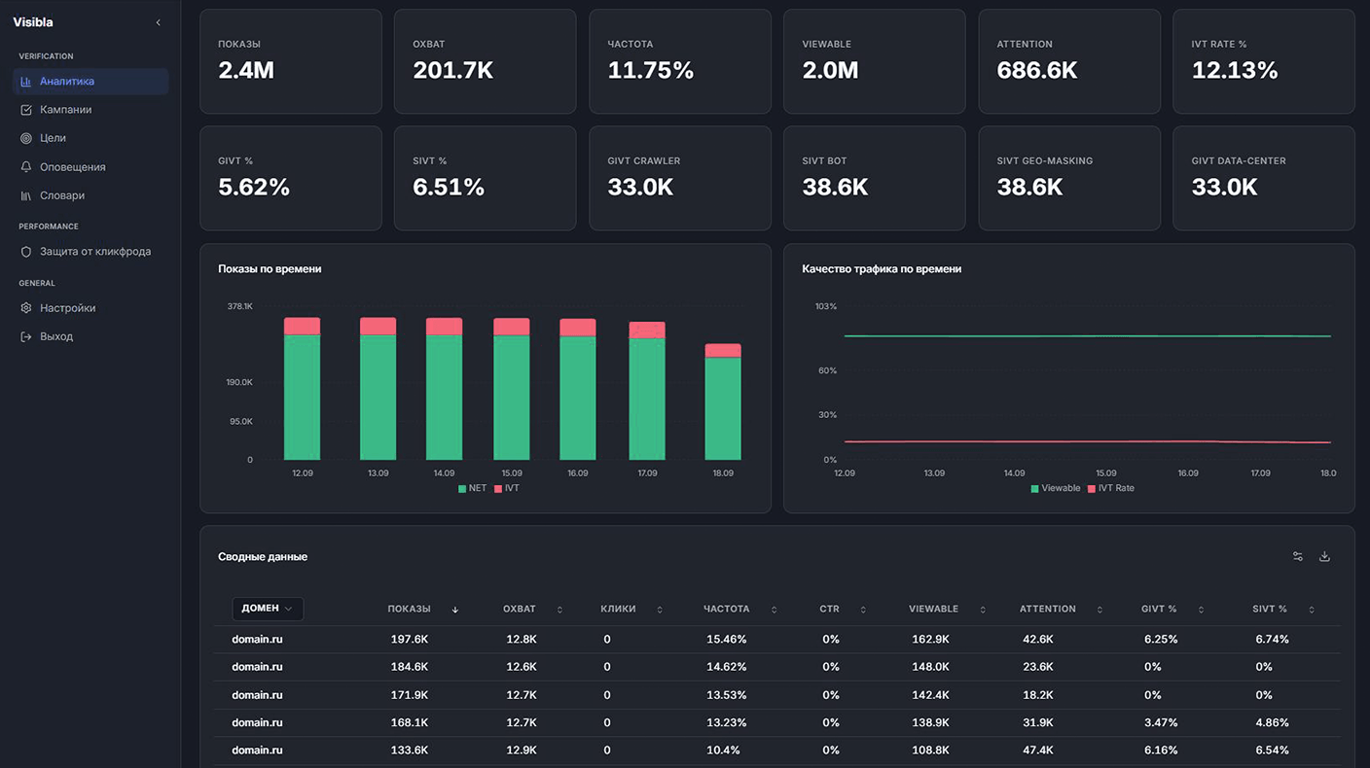Sort by Attention column arrows
The image size is (1370, 768).
(1100, 610)
